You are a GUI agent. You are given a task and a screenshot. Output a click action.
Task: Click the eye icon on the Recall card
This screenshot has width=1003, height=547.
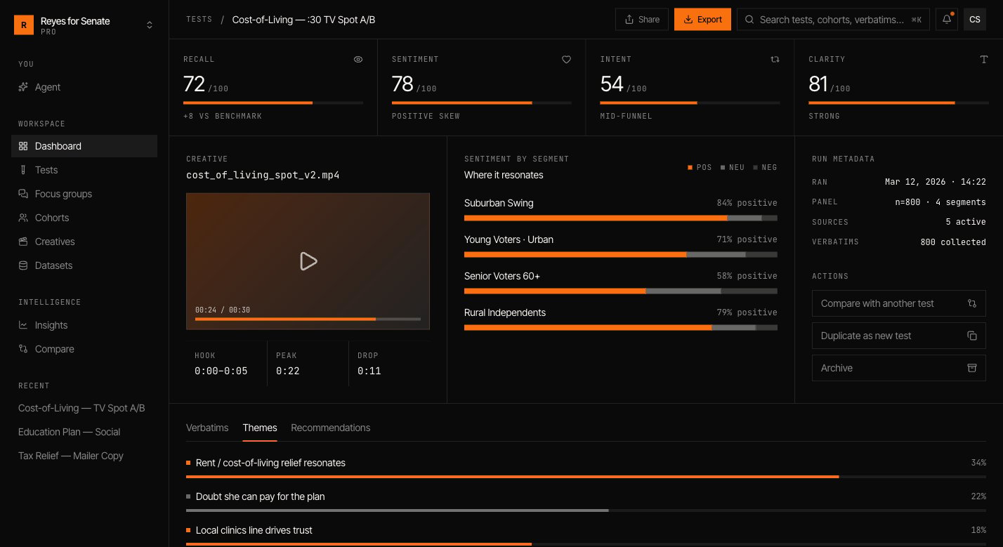tap(358, 60)
